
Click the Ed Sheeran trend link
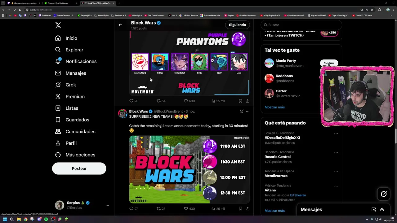point(298,195)
